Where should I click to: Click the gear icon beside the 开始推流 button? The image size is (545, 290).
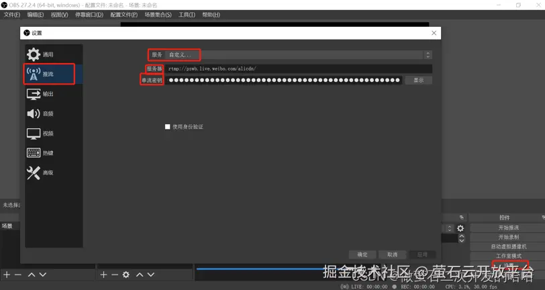[460, 228]
